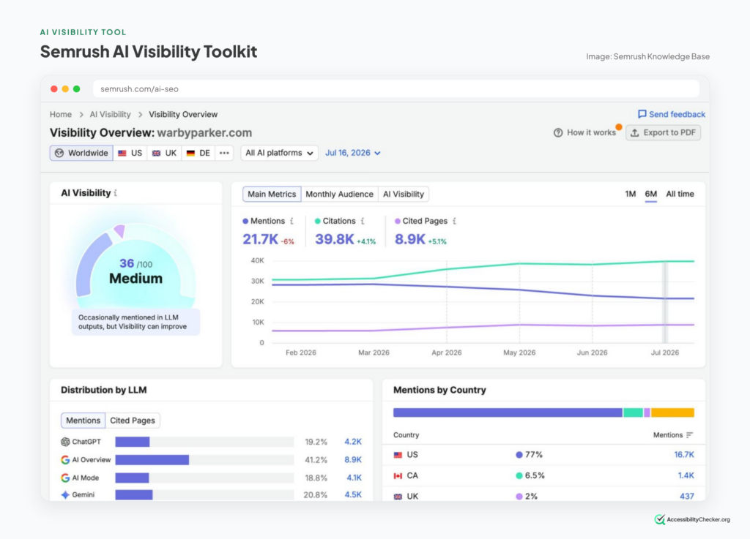Click the Canada flag in country table
This screenshot has height=539, width=750.
tap(398, 475)
